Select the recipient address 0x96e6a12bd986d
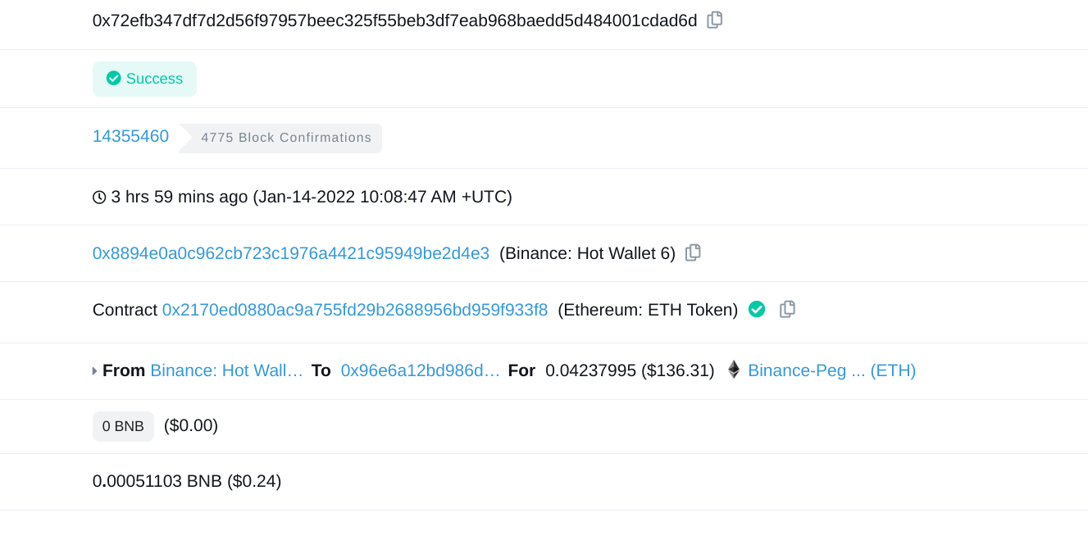This screenshot has width=1088, height=554. point(421,370)
